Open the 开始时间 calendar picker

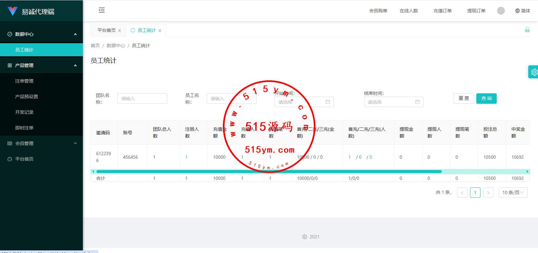(x=328, y=102)
